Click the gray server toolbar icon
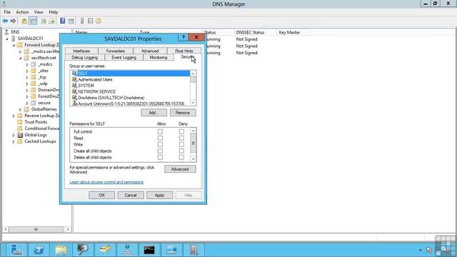The width and height of the screenshot is (457, 257). (82, 21)
